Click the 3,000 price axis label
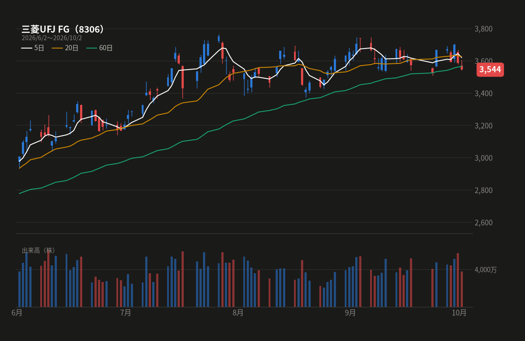Screen dimensions: 525x341 (484, 158)
